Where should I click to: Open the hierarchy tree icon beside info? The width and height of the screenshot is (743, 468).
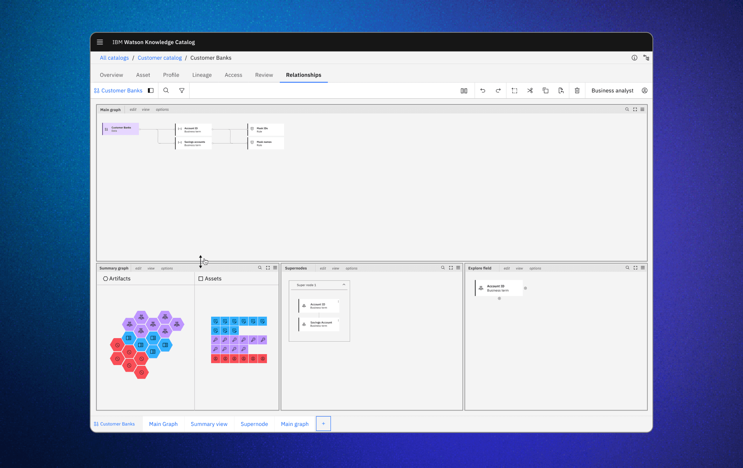646,58
